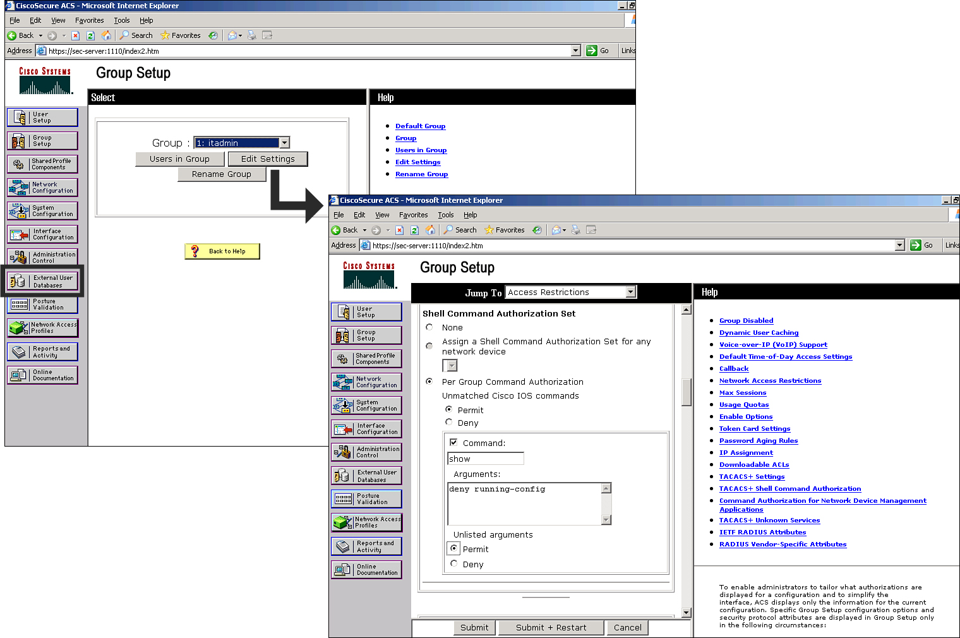Open System Configuration in back window sidebar
Image resolution: width=960 pixels, height=638 pixels.
(x=42, y=211)
